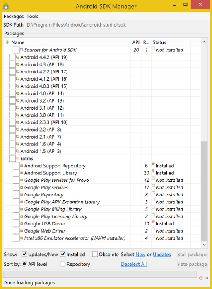The height and width of the screenshot is (289, 212).
Task: Select the Repository sort radio button
Action: 63,264
